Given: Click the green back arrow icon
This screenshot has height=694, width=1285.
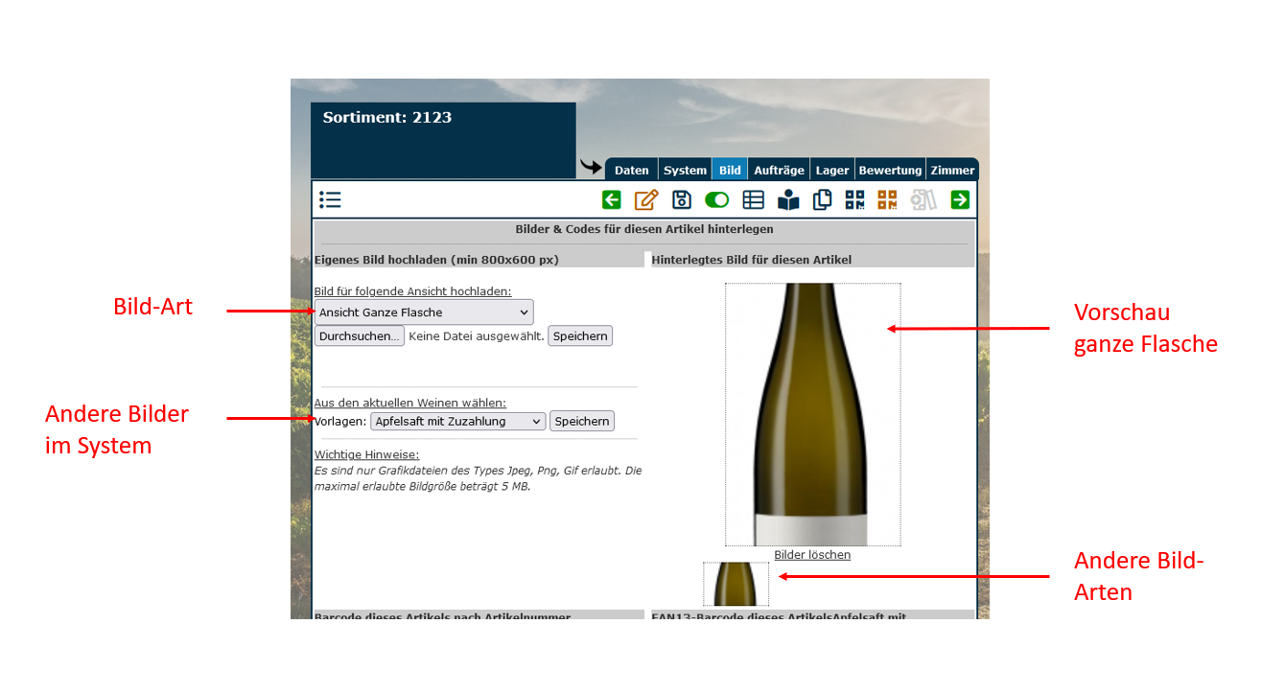Looking at the screenshot, I should [612, 199].
